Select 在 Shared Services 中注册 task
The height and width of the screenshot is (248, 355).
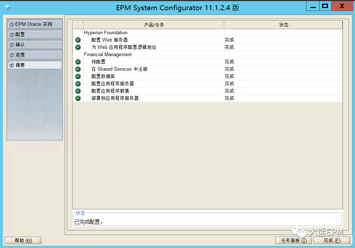click(207, 69)
